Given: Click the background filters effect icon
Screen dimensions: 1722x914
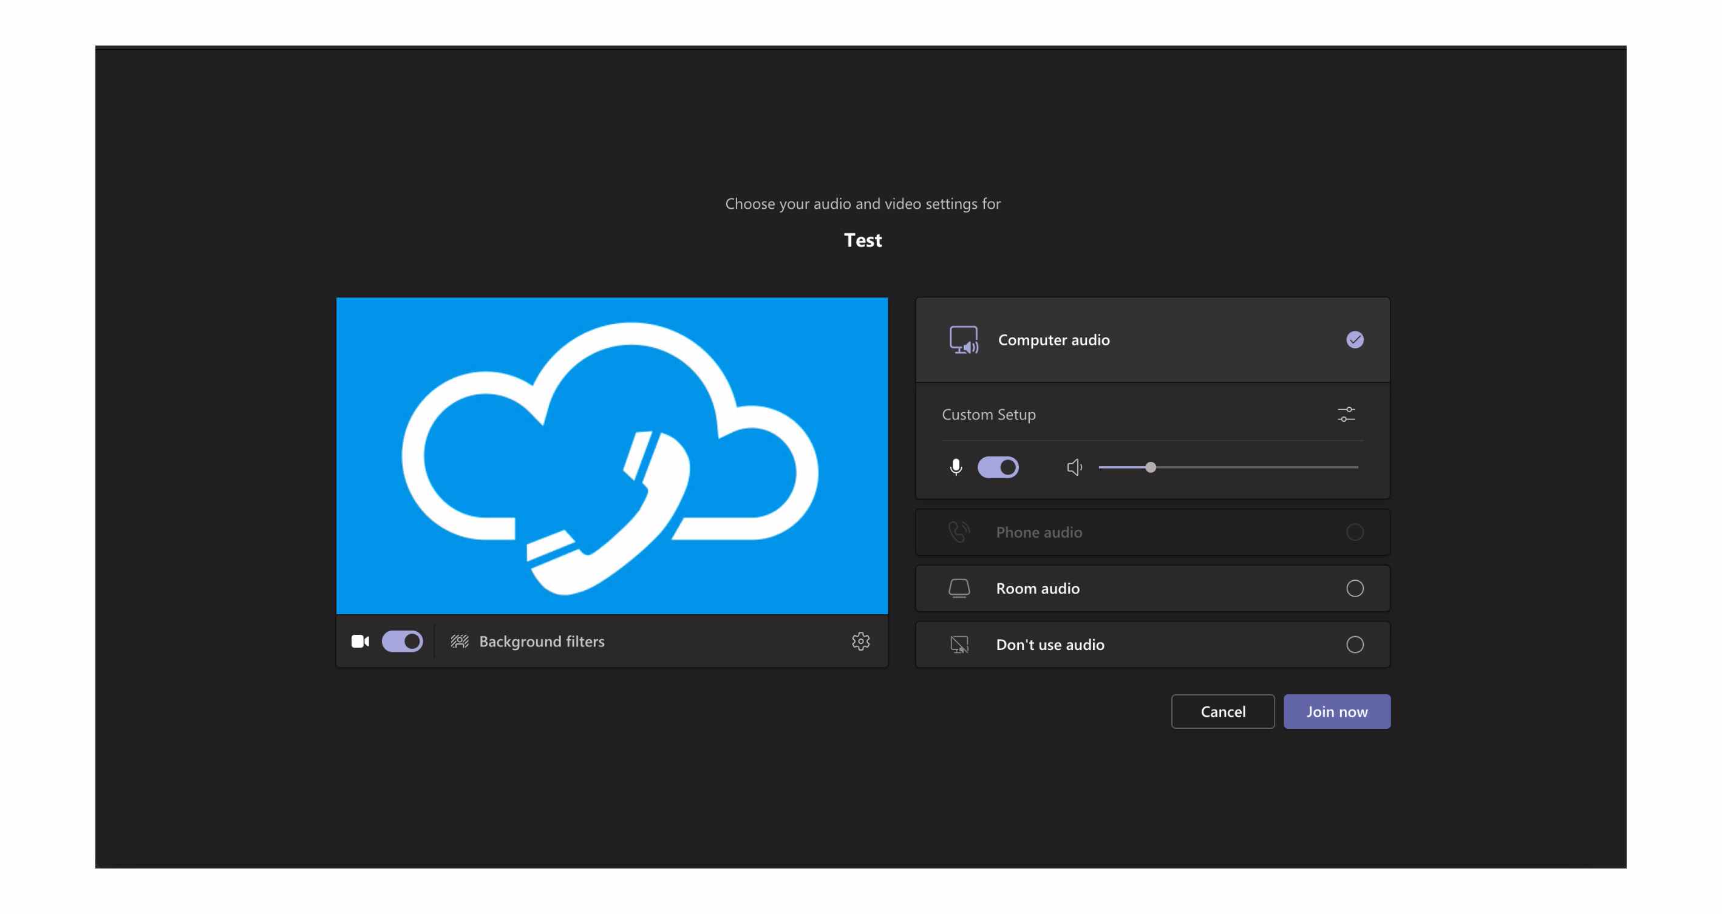Looking at the screenshot, I should pyautogui.click(x=459, y=641).
